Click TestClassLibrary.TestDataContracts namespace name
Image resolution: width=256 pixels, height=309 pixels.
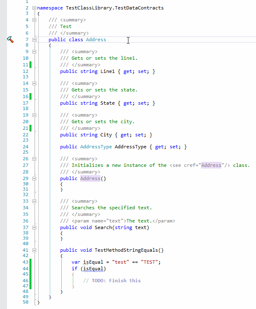(x=114, y=8)
